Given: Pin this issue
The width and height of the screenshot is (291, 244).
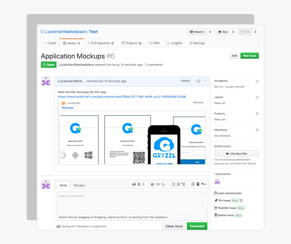Looking at the screenshot, I should pyautogui.click(x=222, y=200).
